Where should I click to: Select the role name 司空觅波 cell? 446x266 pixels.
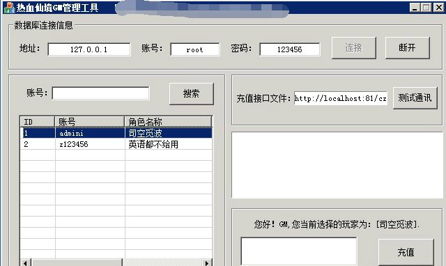(x=169, y=133)
